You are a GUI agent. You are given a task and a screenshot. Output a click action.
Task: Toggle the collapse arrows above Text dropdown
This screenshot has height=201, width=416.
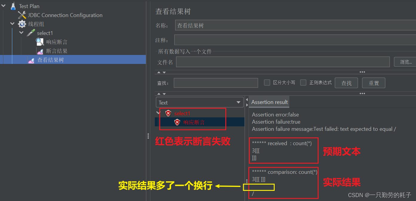[161, 94]
